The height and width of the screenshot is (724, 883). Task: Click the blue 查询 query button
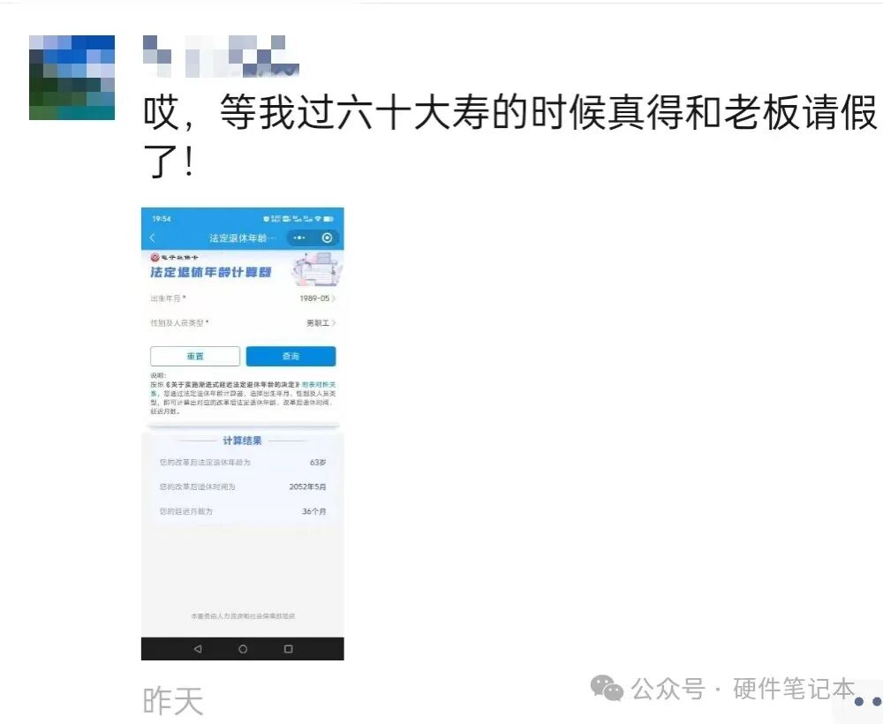(291, 357)
